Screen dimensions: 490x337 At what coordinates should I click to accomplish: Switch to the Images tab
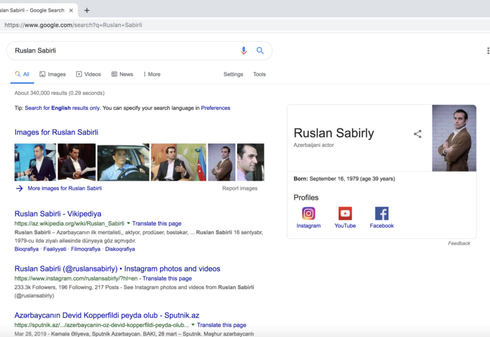(x=53, y=74)
